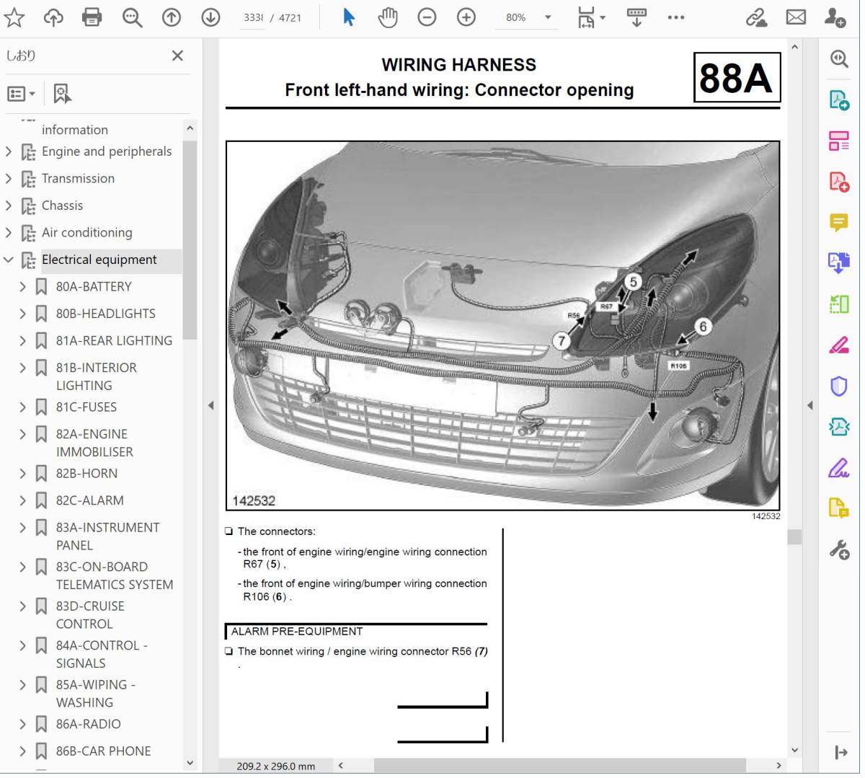Open the 82B-HORN bookmark
The height and width of the screenshot is (778, 865).
click(86, 474)
